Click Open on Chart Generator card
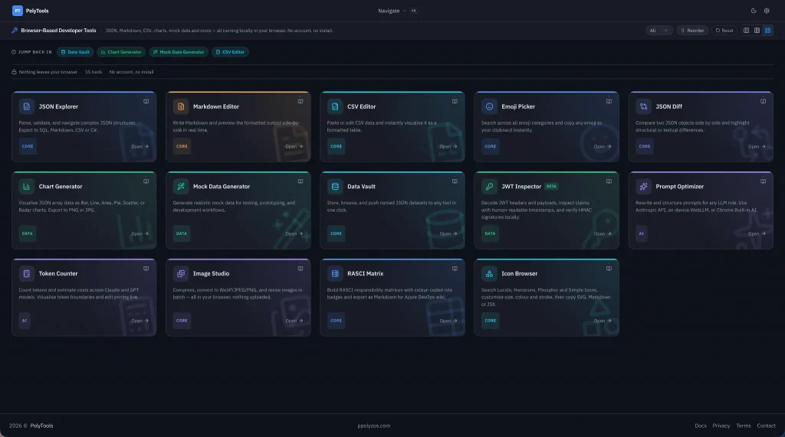This screenshot has height=437, width=785. [x=140, y=233]
